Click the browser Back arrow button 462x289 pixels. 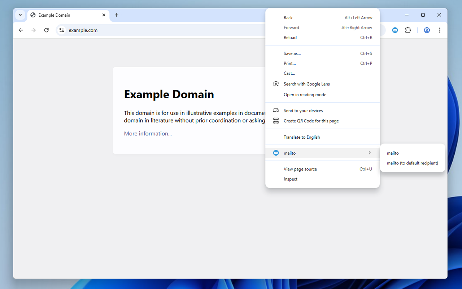21,30
